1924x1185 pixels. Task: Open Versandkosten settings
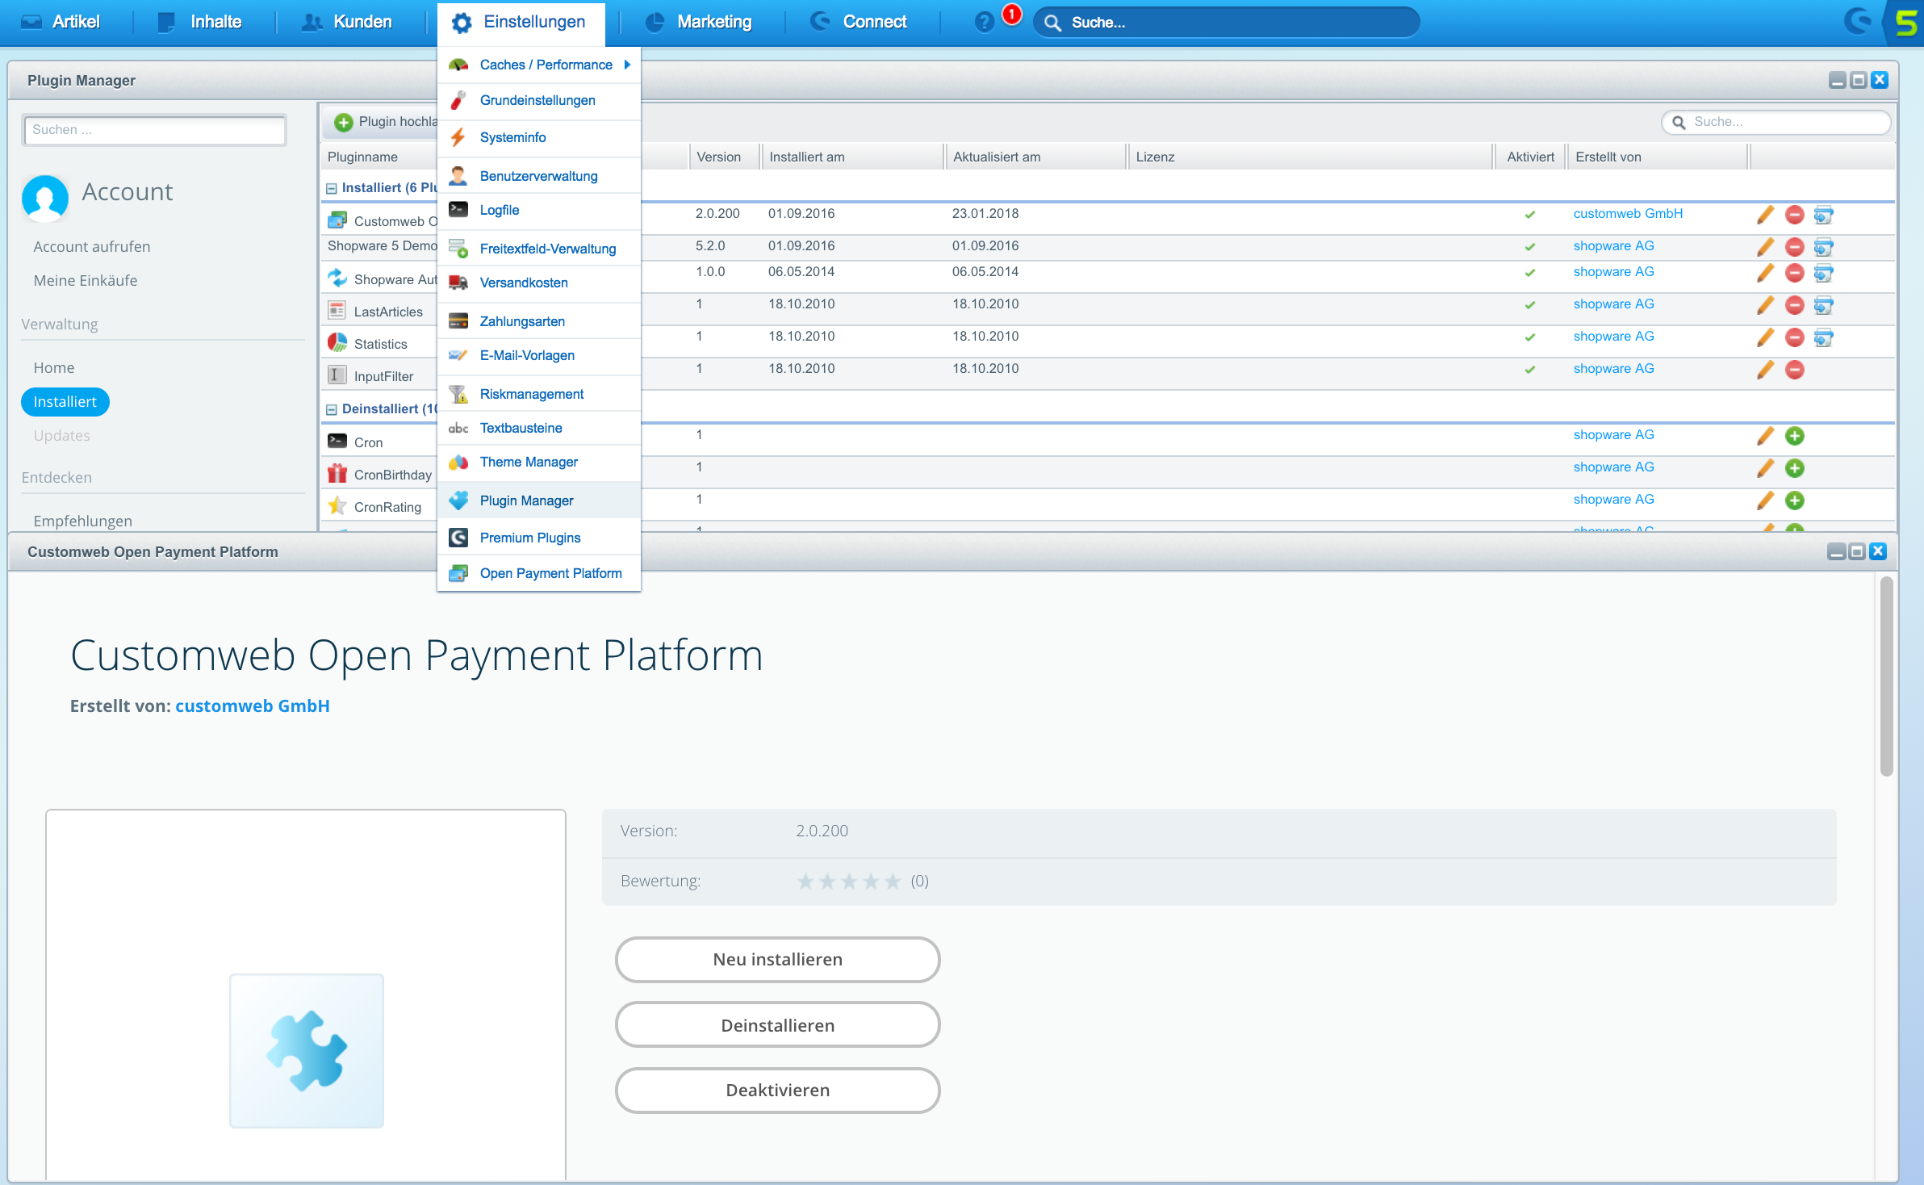click(x=539, y=283)
